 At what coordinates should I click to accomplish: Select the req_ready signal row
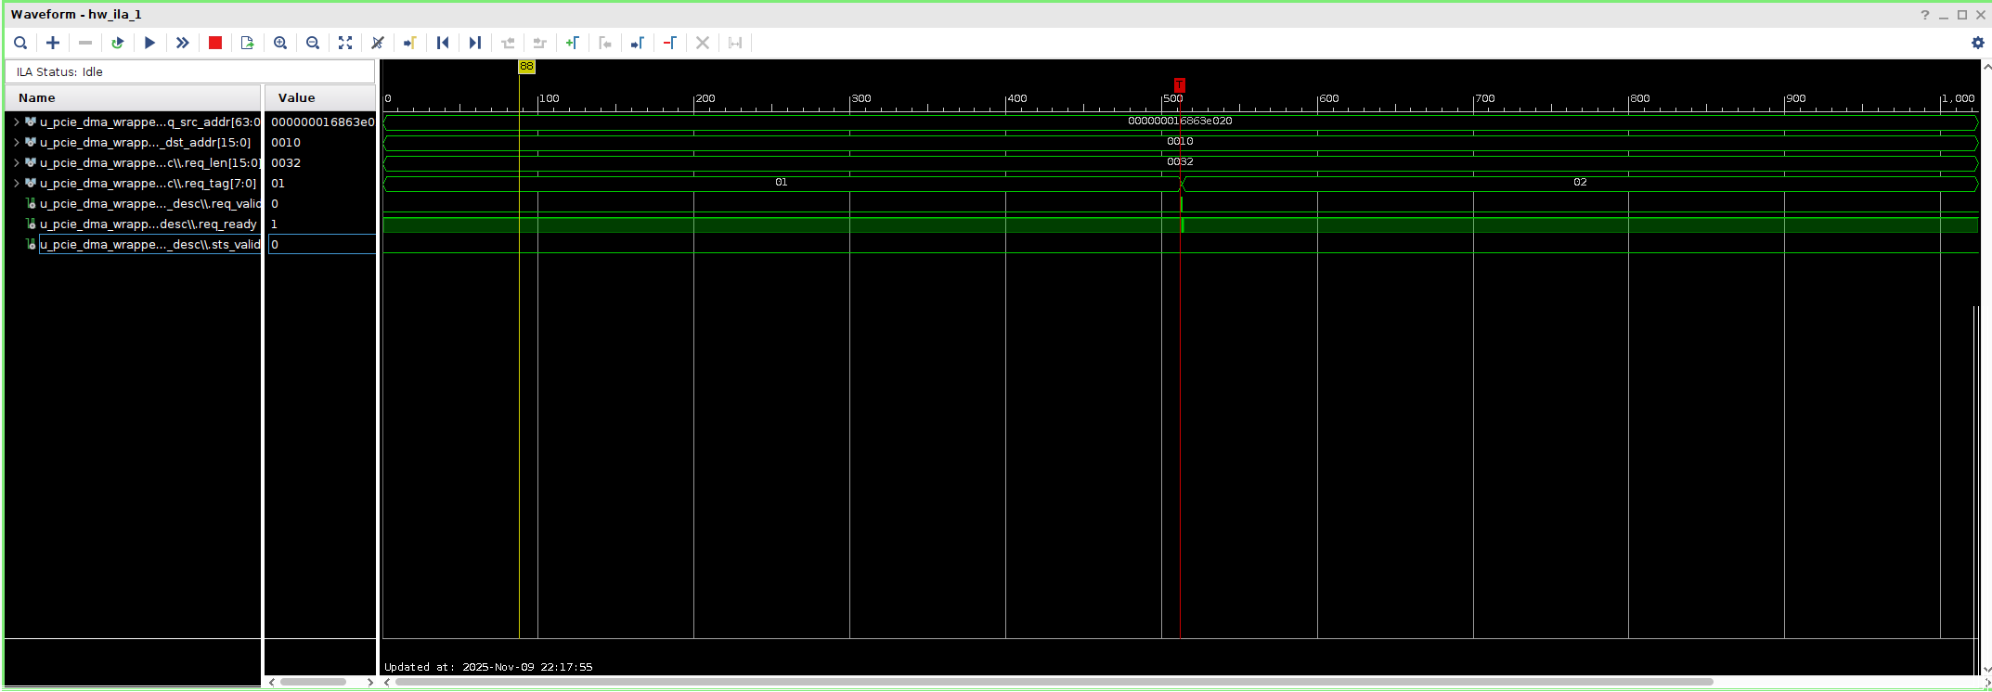pyautogui.click(x=148, y=224)
